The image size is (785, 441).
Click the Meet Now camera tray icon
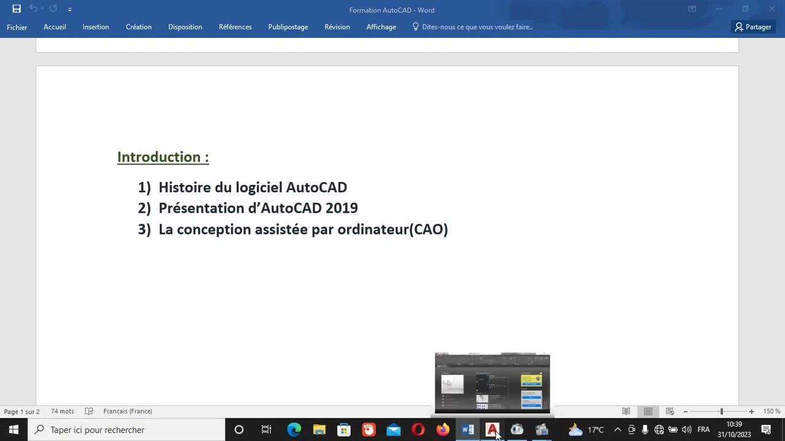pyautogui.click(x=632, y=430)
